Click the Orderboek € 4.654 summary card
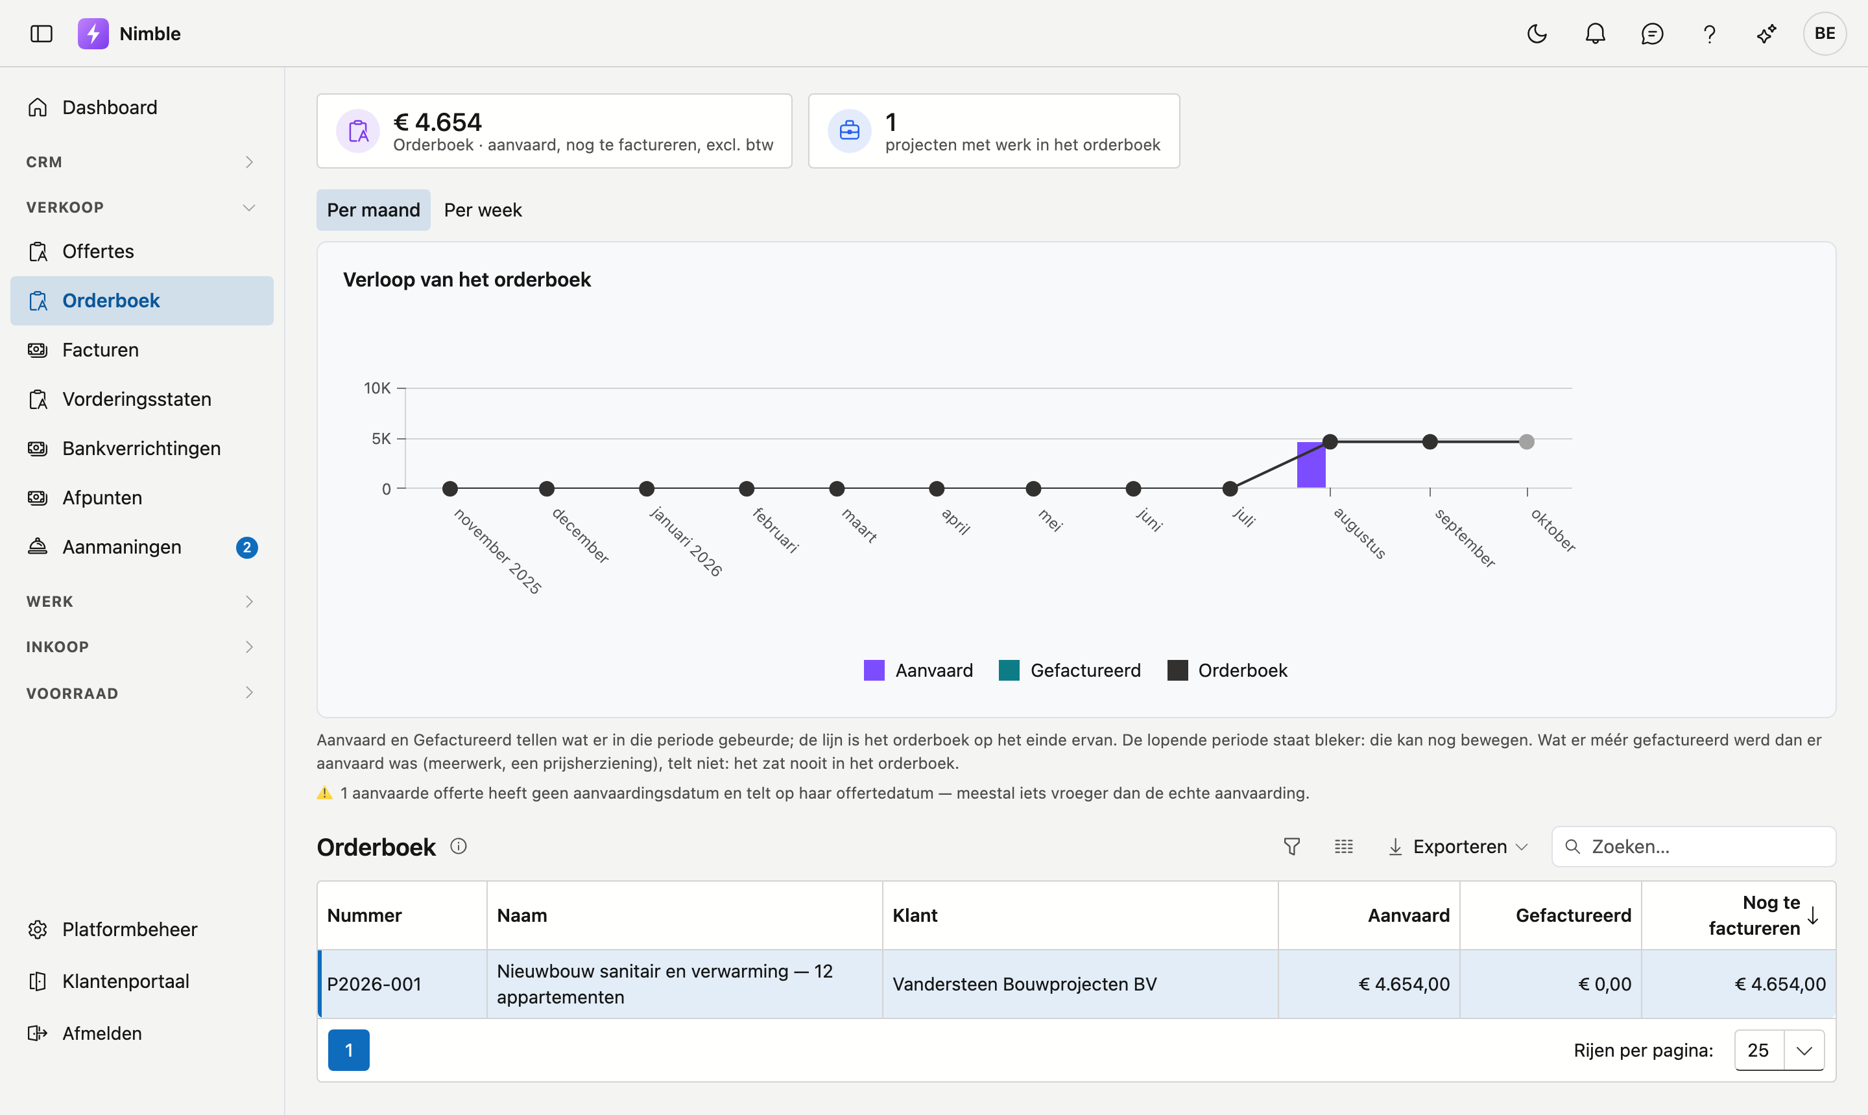 coord(554,131)
